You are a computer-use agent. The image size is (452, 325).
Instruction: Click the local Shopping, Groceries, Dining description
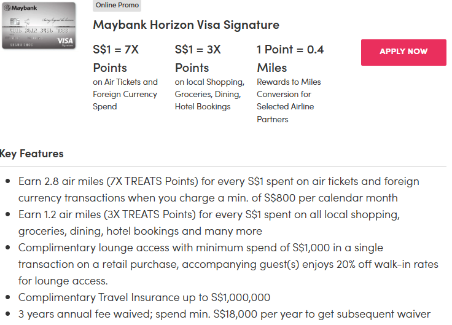(209, 94)
